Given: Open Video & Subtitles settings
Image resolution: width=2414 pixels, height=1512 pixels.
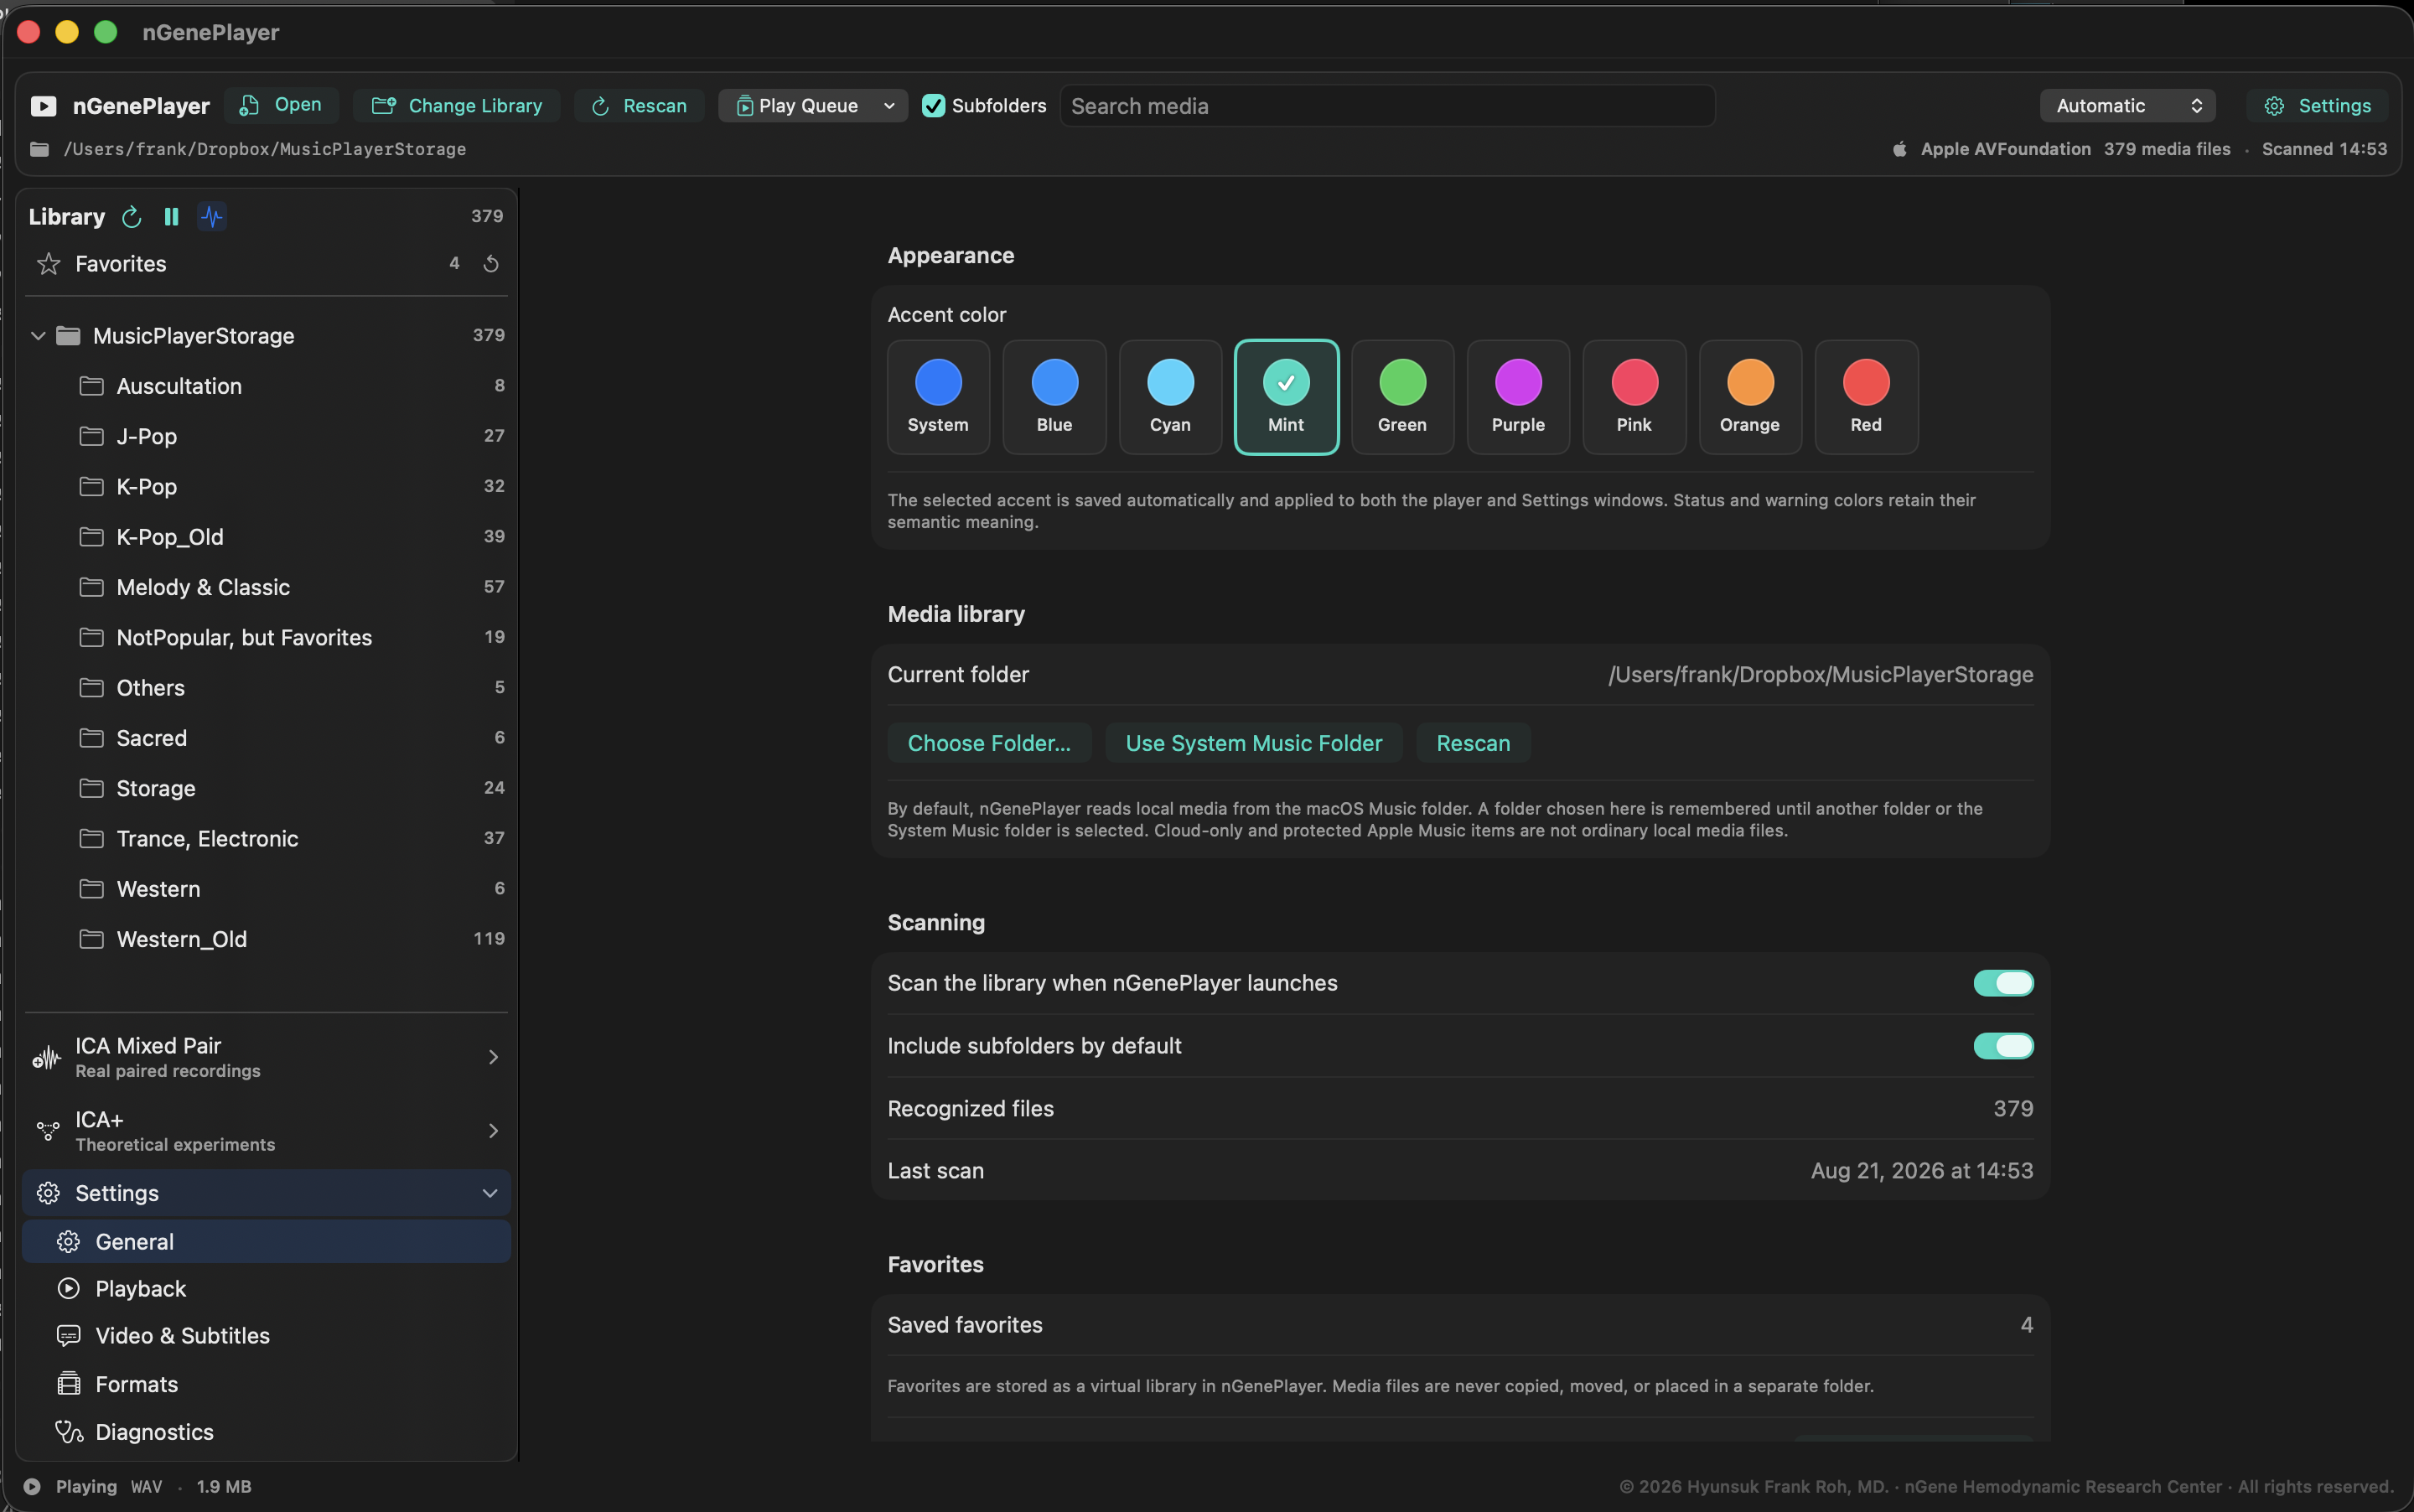Looking at the screenshot, I should tap(267, 1336).
